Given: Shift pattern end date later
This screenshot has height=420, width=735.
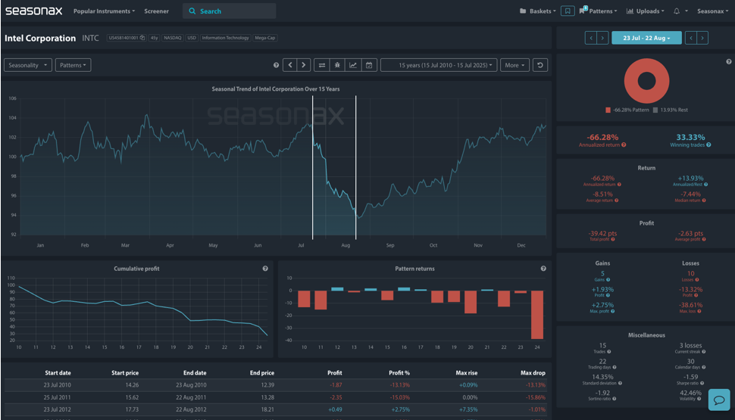Looking at the screenshot, I should (702, 38).
